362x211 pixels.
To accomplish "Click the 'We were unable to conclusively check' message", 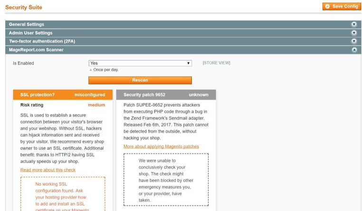I will click(x=166, y=180).
